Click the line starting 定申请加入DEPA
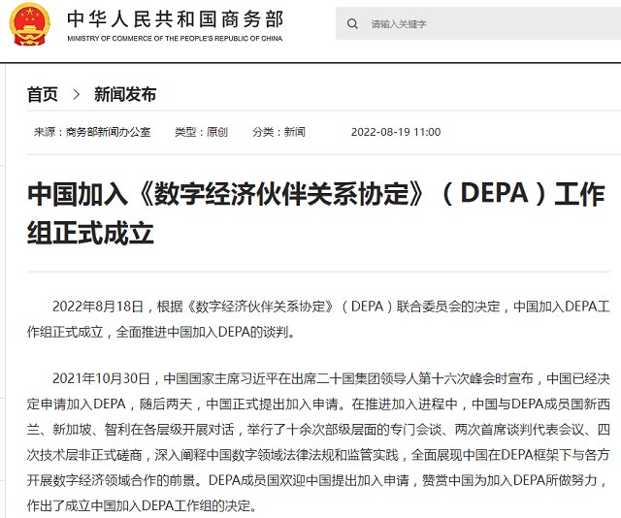The width and height of the screenshot is (621, 518). click(318, 404)
